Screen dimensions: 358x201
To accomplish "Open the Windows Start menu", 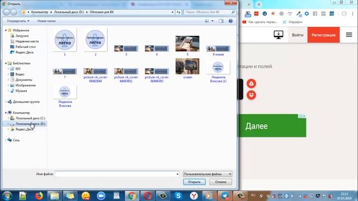I will [7, 196].
